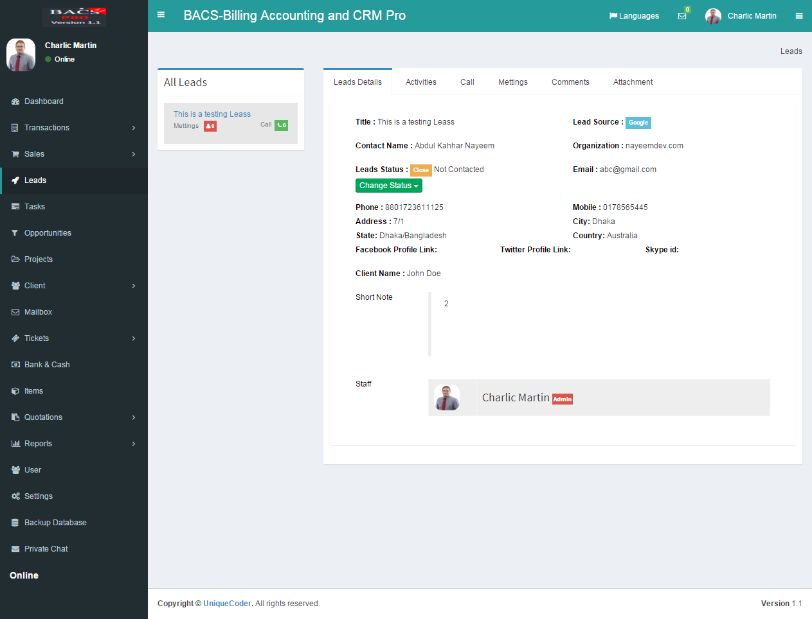
Task: Click the Private Chat envelope icon
Action: pyautogui.click(x=15, y=549)
